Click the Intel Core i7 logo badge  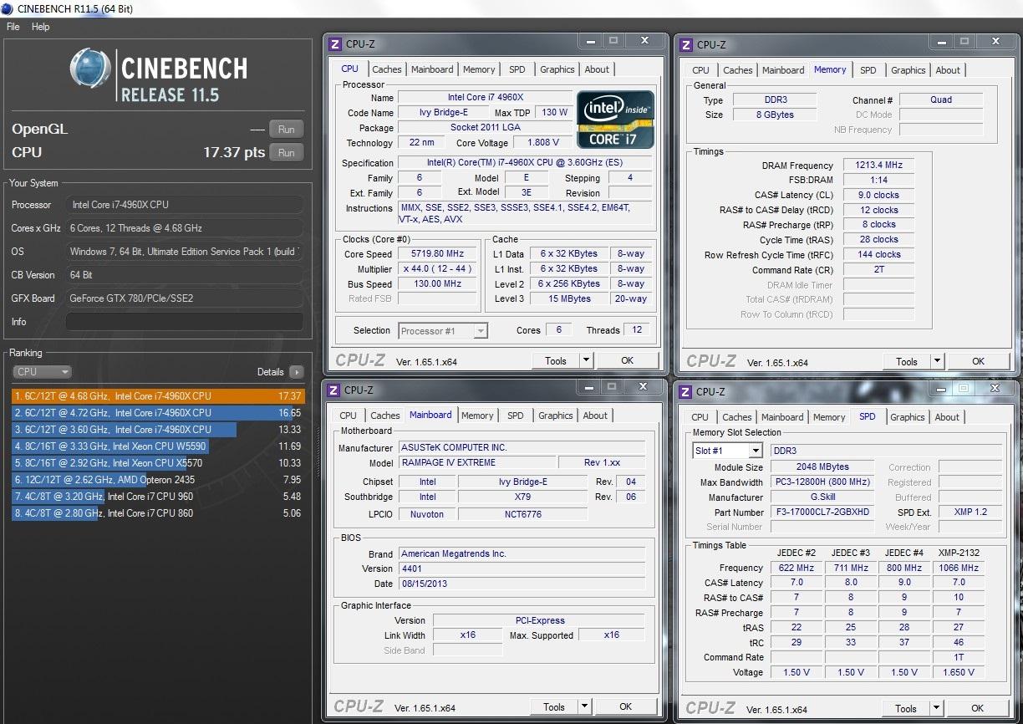pyautogui.click(x=614, y=120)
